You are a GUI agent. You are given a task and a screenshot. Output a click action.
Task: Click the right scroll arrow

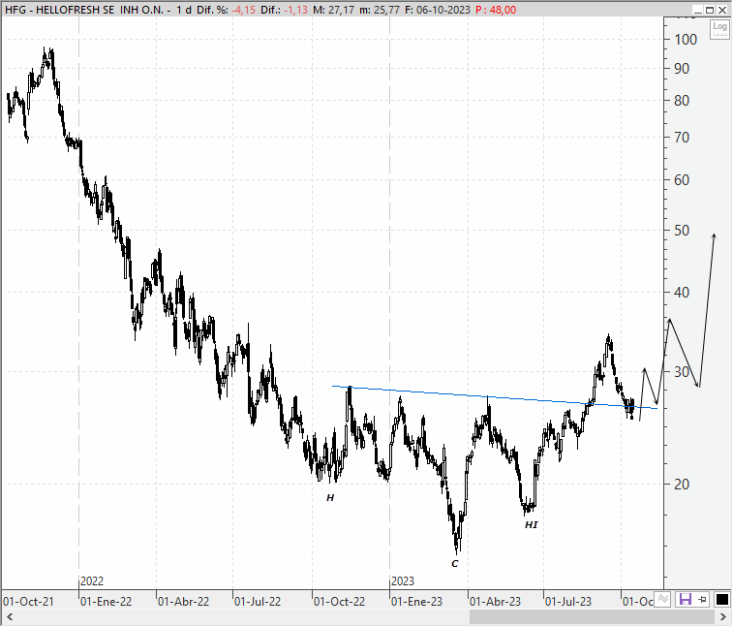point(722,616)
